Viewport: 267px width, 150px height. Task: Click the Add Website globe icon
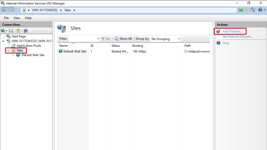pos(219,31)
